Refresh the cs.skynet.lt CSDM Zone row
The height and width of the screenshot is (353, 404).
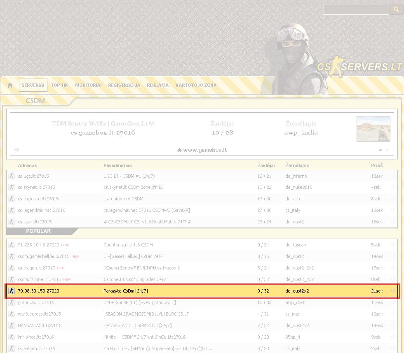tap(393, 187)
